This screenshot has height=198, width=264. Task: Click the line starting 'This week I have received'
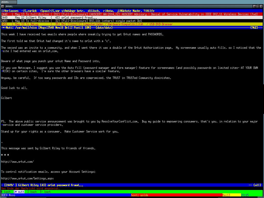click(x=82, y=34)
